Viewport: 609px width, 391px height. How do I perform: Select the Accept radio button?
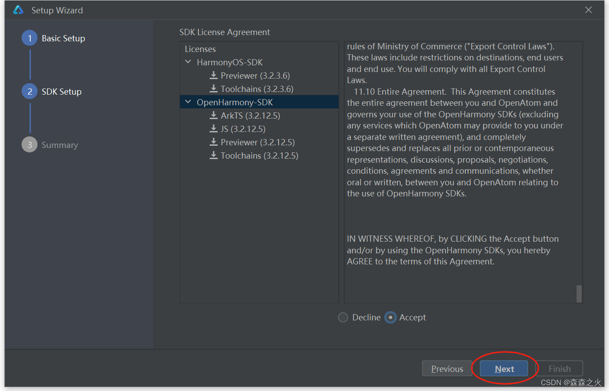pyautogui.click(x=390, y=317)
